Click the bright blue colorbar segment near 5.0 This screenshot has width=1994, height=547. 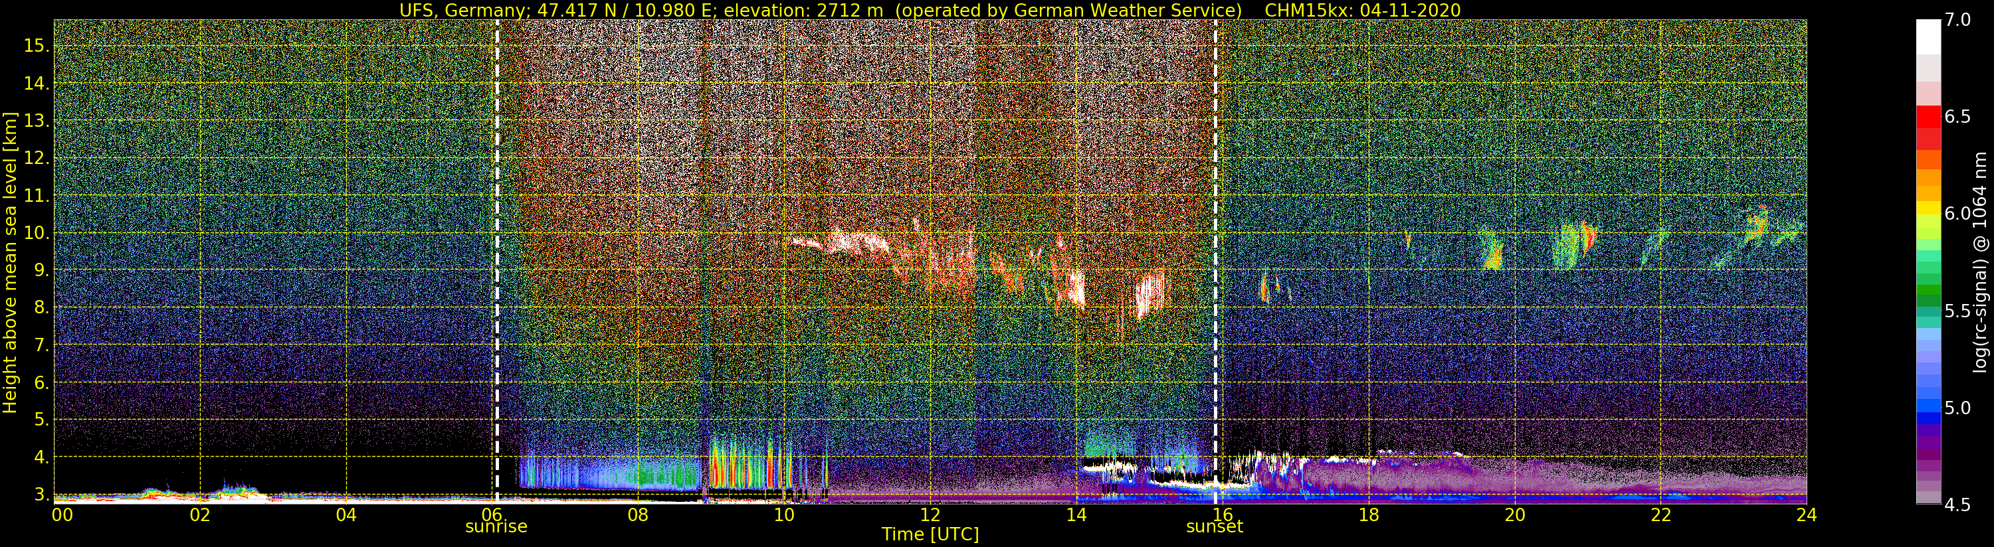pos(1928,406)
